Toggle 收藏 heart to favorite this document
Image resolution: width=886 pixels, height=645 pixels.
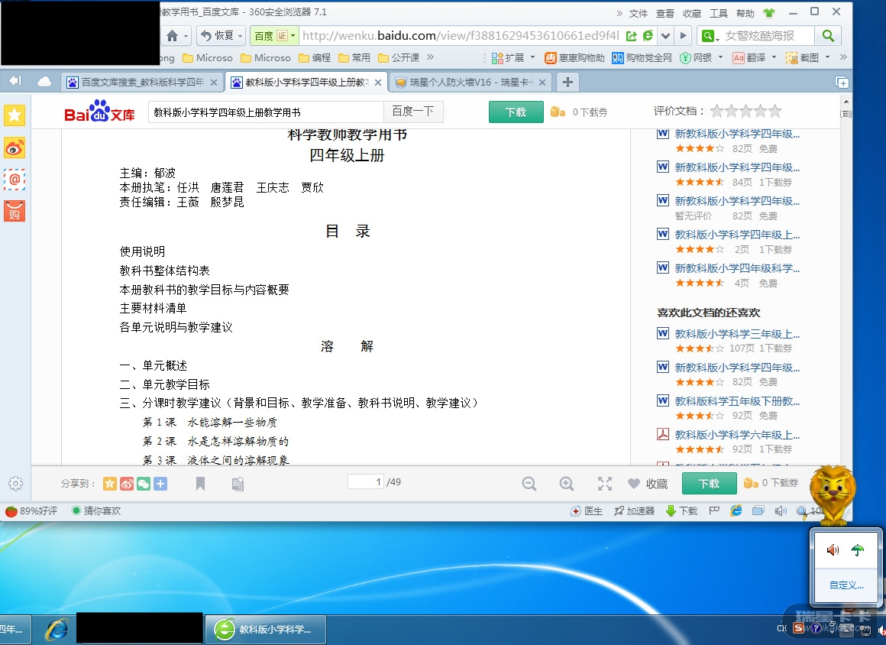[648, 484]
